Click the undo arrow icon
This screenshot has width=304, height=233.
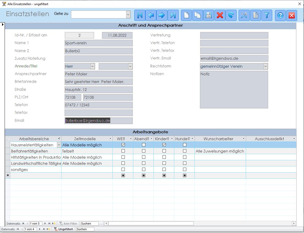[231, 15]
